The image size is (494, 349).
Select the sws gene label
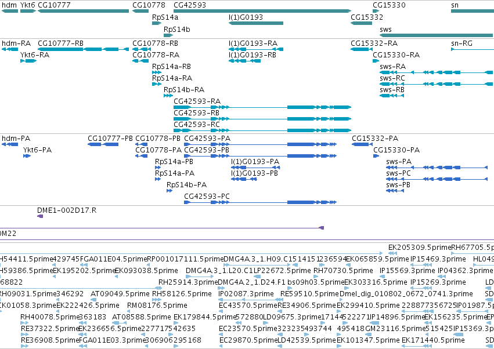(385, 30)
